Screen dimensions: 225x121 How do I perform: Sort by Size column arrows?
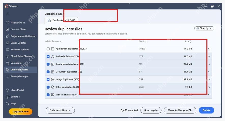pos(191,42)
